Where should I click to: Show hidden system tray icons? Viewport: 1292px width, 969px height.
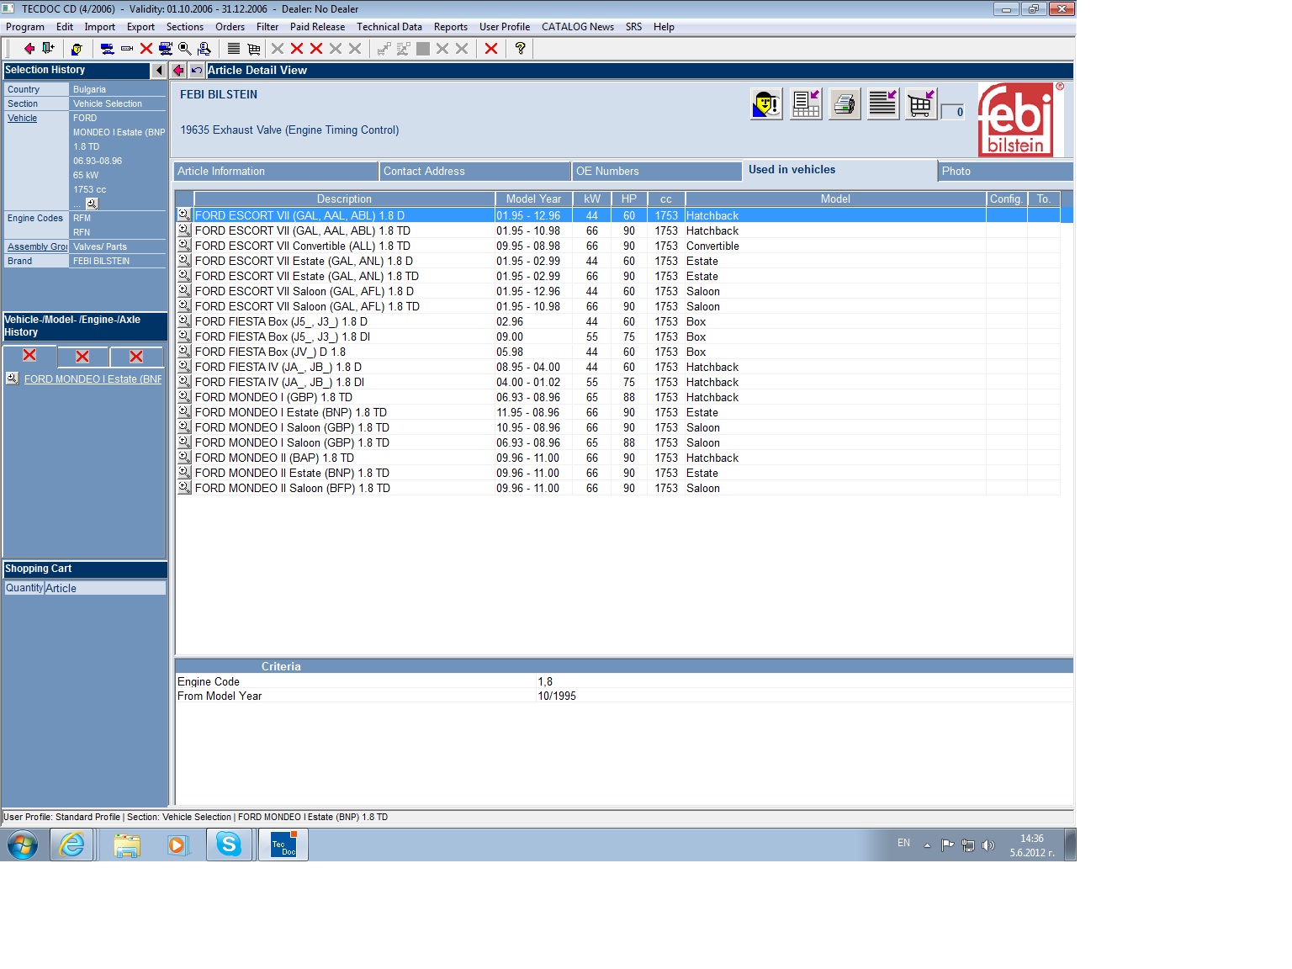(927, 845)
